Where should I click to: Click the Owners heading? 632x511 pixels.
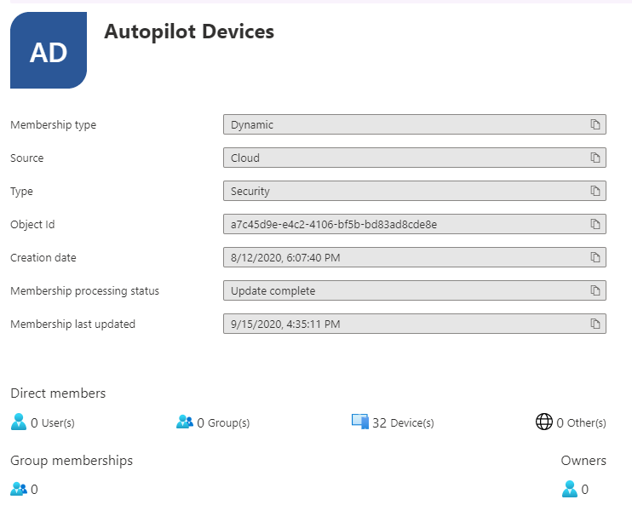[x=583, y=461]
